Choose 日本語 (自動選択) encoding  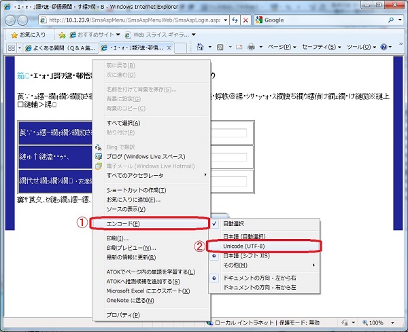(264, 236)
